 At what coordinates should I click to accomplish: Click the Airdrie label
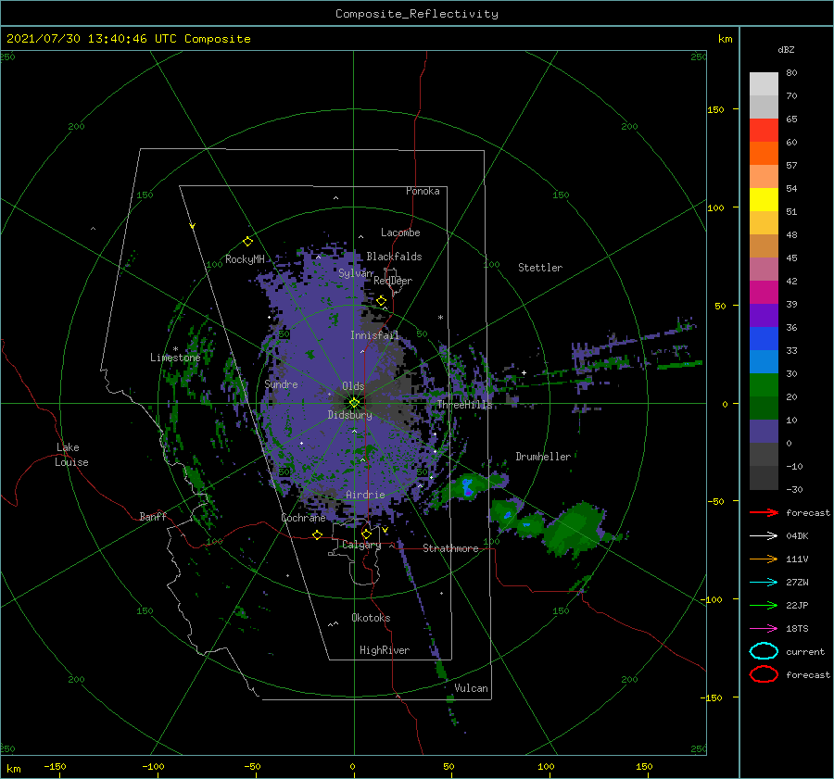click(x=365, y=495)
